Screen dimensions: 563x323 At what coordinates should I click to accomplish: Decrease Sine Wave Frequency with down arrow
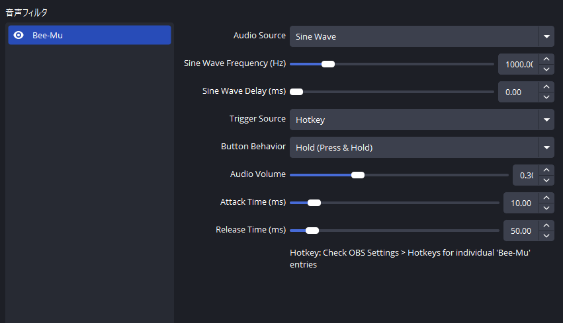pos(546,69)
